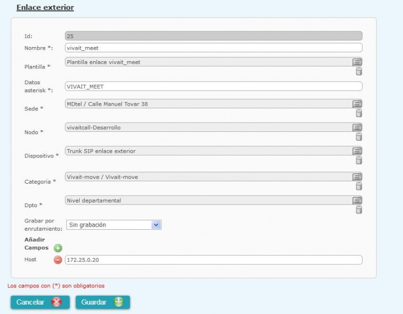
Task: Open the Nodo selection list icon
Action: pyautogui.click(x=357, y=128)
